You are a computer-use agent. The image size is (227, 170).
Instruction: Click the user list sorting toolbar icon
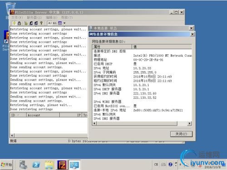[x=60, y=23]
